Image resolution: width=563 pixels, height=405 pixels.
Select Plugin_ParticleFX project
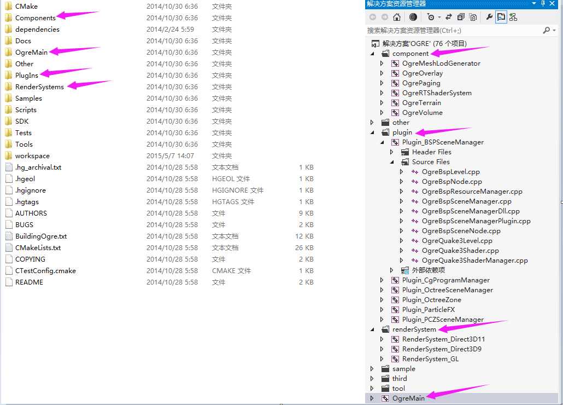tap(429, 310)
